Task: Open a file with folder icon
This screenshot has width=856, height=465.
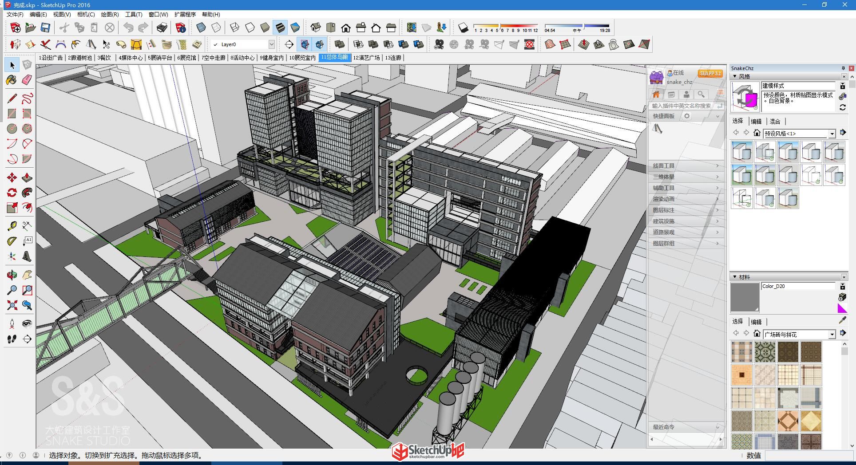Action: coord(30,28)
